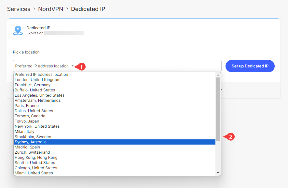The width and height of the screenshot is (288, 188).
Task: Select Amsterdam, Netherlands option
Action: tap(37, 100)
